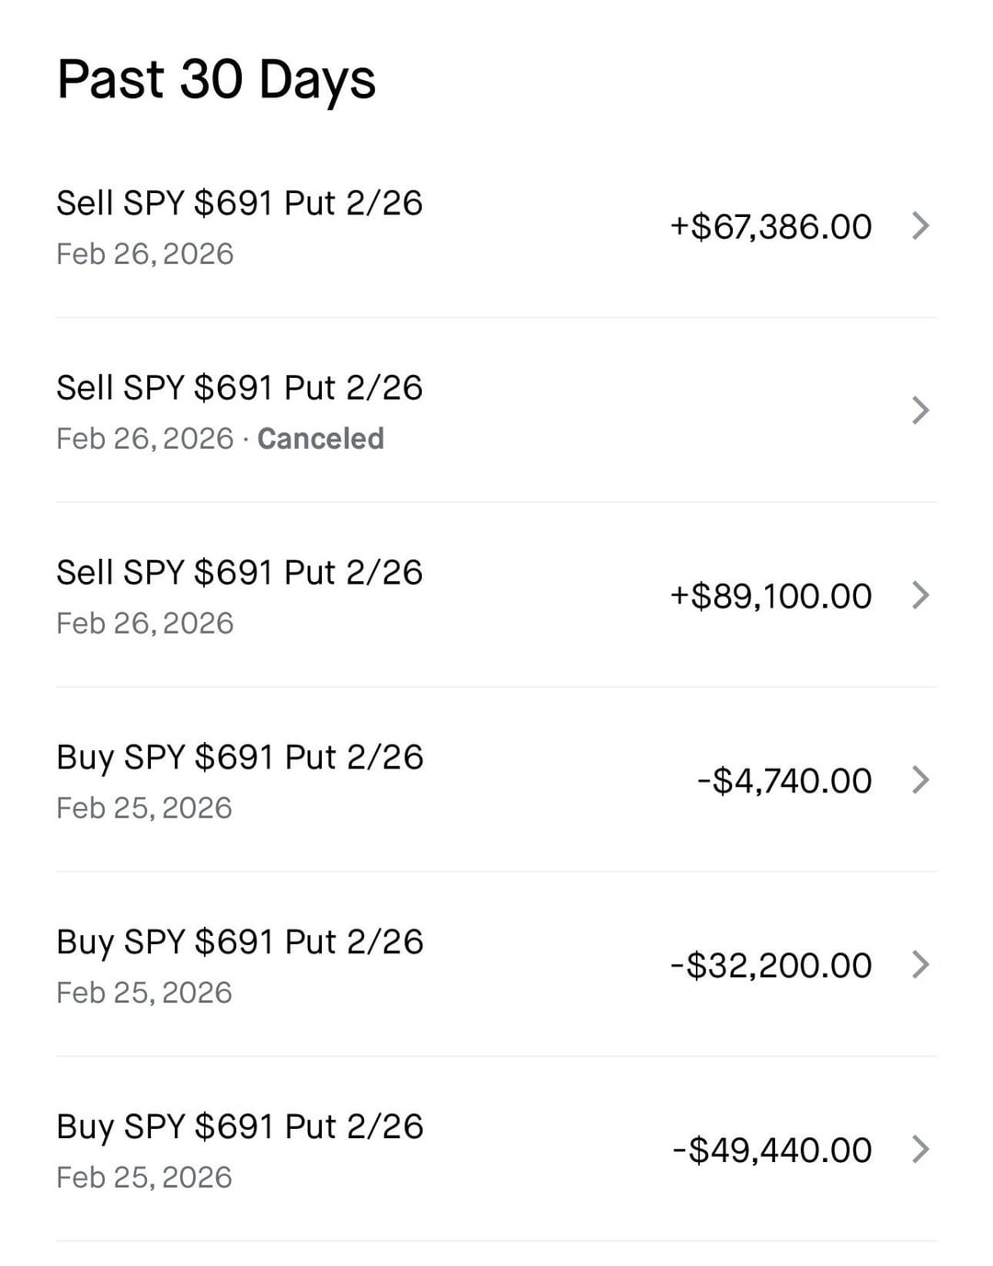
Task: Tap chevron beside the -$49,440.00 buy order
Action: (920, 1149)
